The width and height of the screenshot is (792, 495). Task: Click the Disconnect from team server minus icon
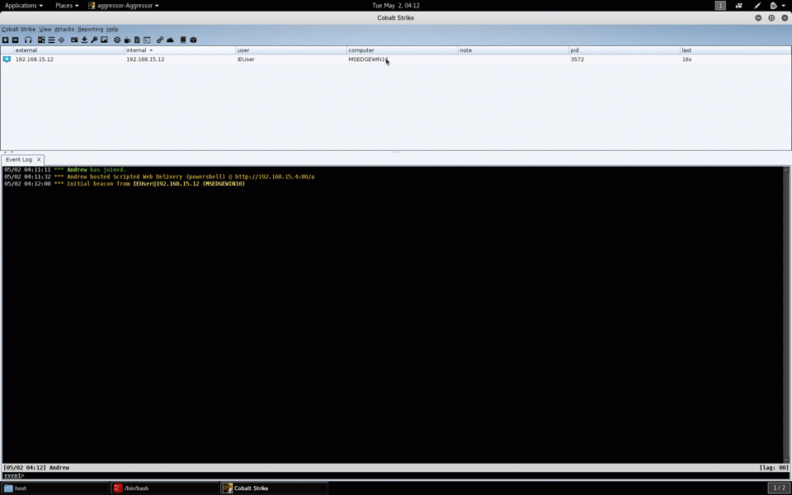(15, 40)
